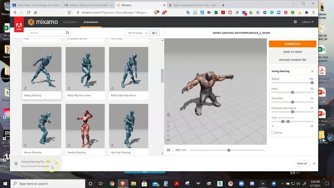Open the 48 Per page dropdown
The height and width of the screenshot is (188, 334).
[x=136, y=33]
